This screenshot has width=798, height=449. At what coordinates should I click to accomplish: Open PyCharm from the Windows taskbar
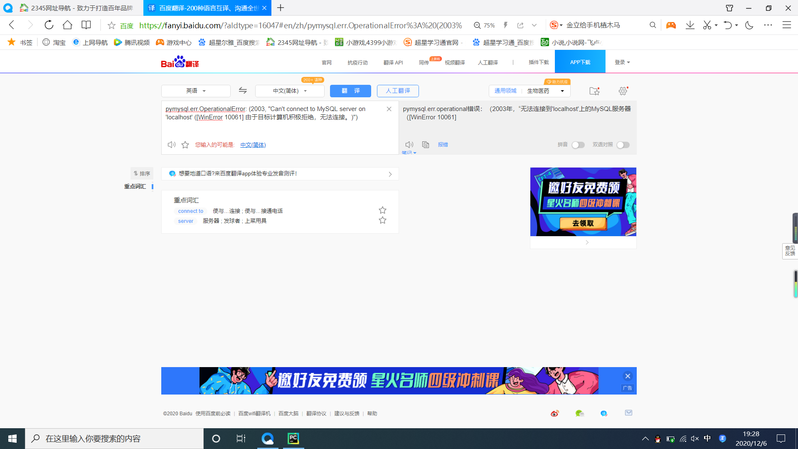pos(293,438)
